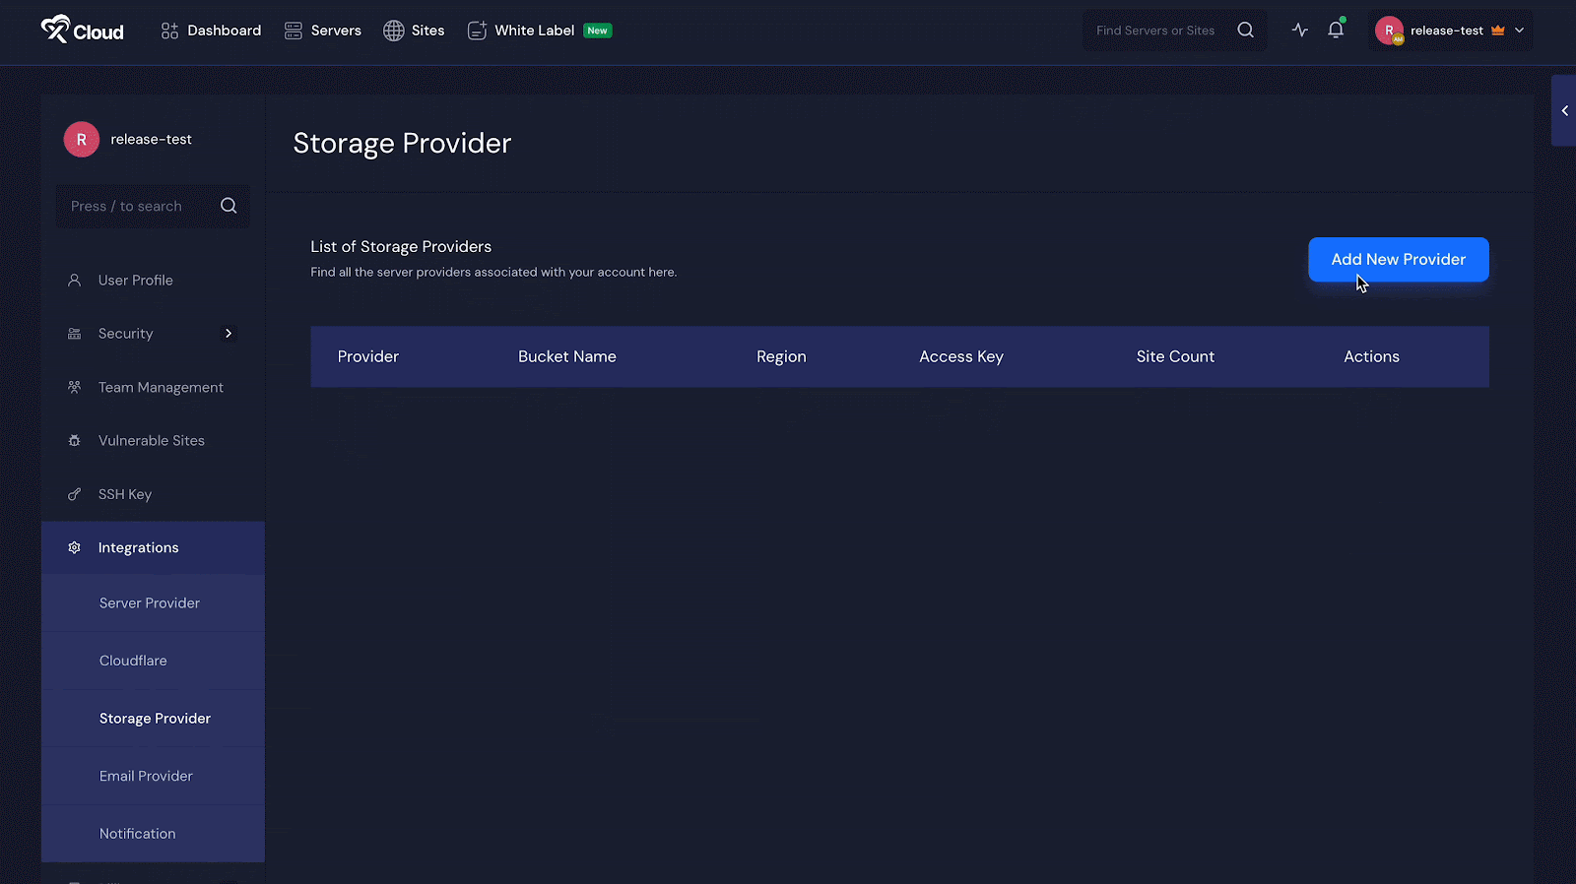This screenshot has width=1576, height=884.
Task: Click List of Storage Providers heading
Action: point(401,247)
